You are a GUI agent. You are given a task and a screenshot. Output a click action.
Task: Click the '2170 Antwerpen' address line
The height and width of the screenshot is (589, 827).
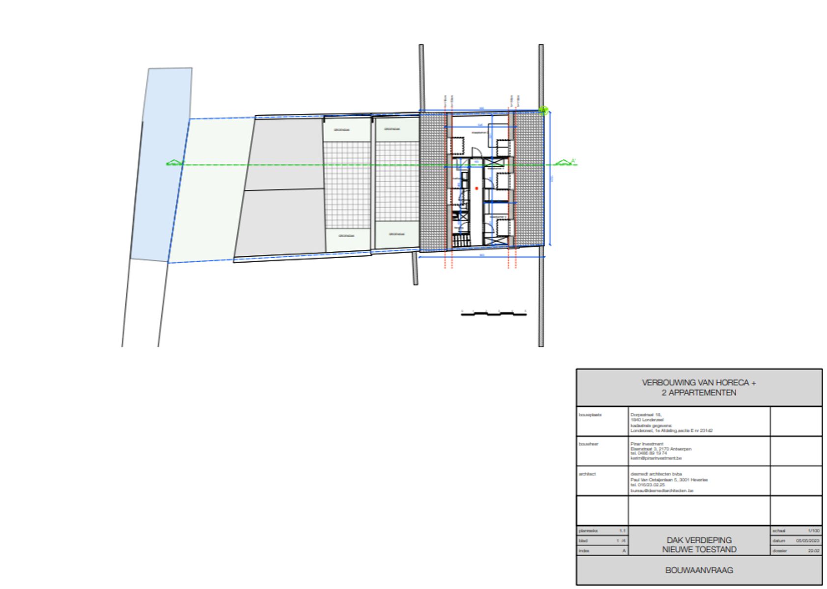(661, 449)
